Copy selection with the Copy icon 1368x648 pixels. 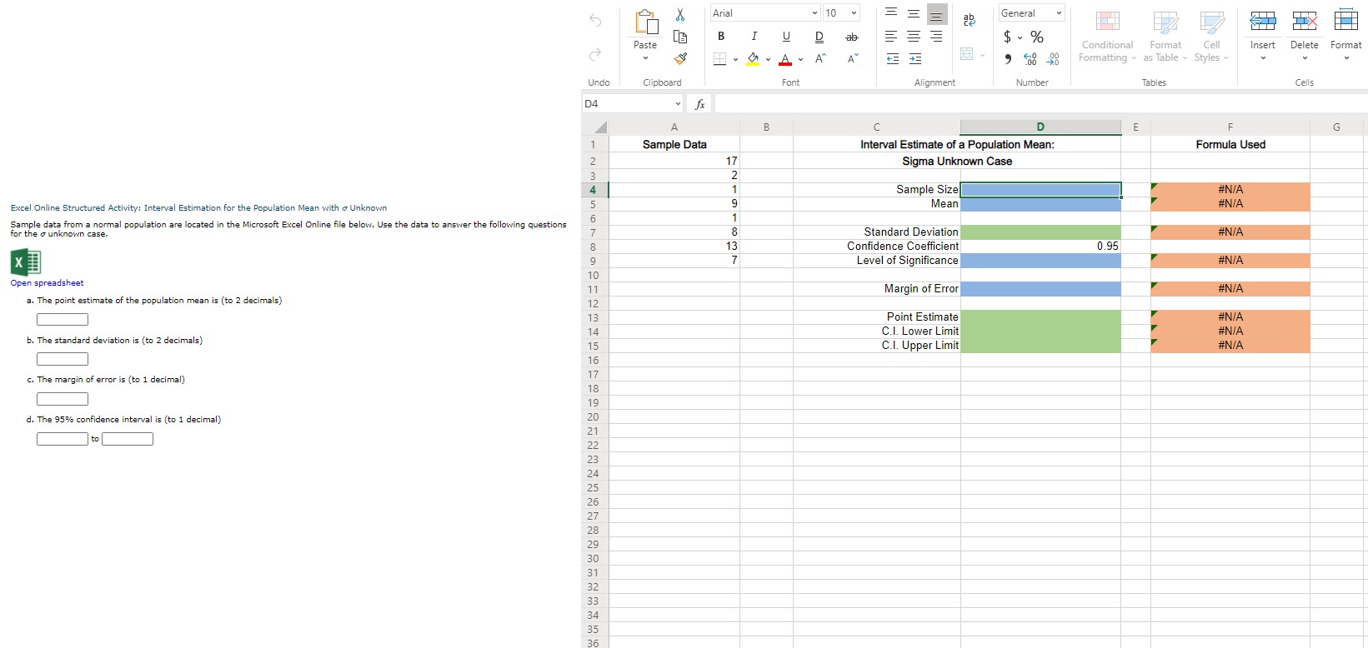tap(680, 37)
